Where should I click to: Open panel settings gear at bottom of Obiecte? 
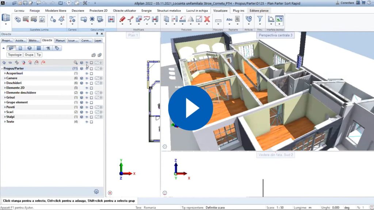96,191
